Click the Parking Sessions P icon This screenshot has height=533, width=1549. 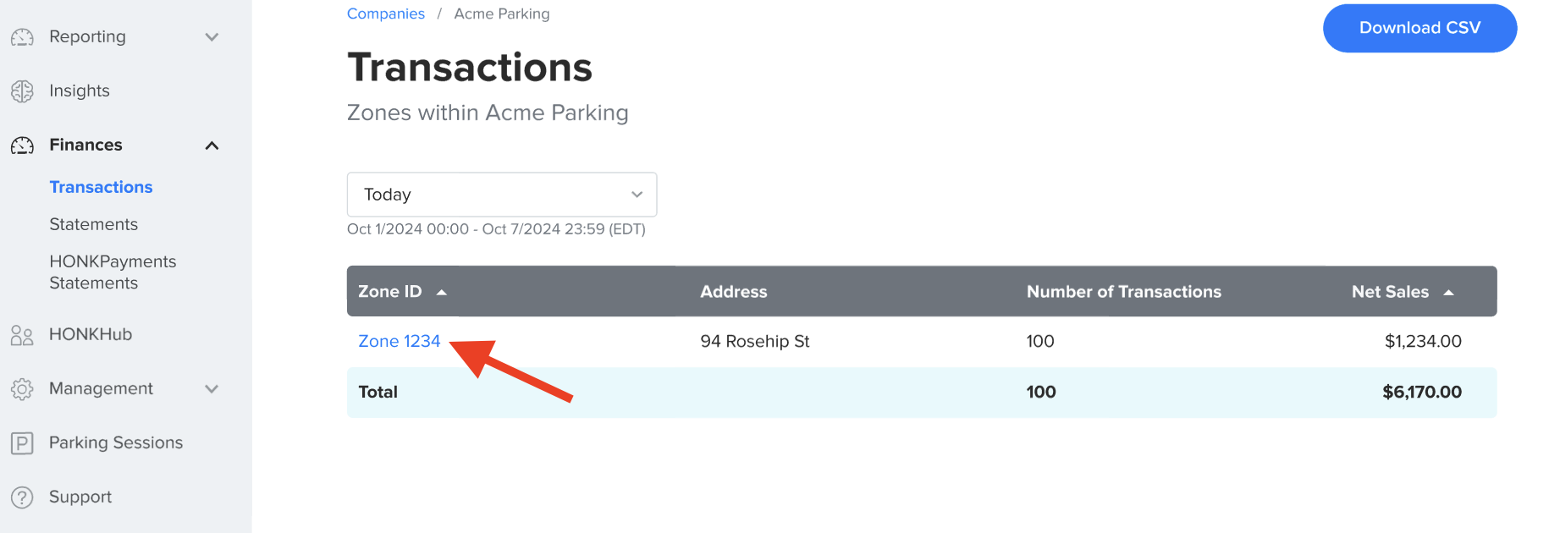coord(22,443)
